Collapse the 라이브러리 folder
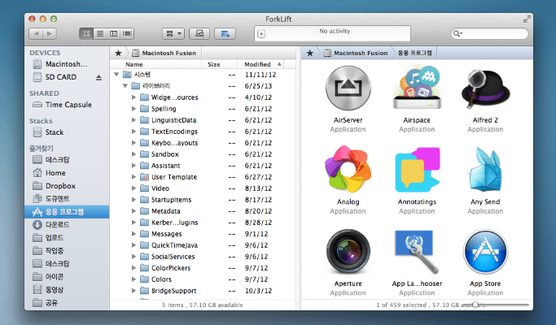556x325 pixels. 125,85
